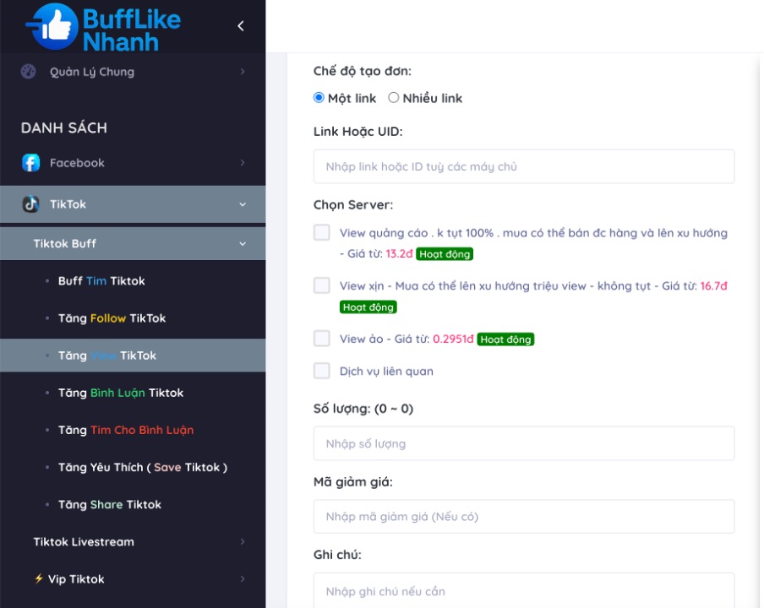Collapse sidebar with the left arrow icon
Viewport: 764px width, 608px height.
241,26
